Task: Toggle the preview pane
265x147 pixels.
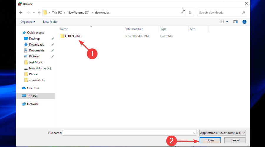Action: [236, 22]
